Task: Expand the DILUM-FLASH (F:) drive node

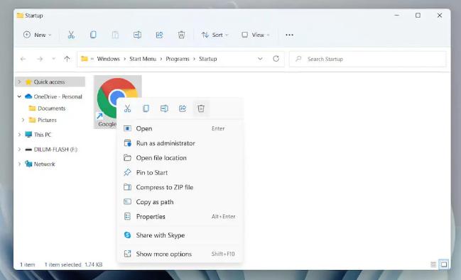Action: click(x=19, y=150)
